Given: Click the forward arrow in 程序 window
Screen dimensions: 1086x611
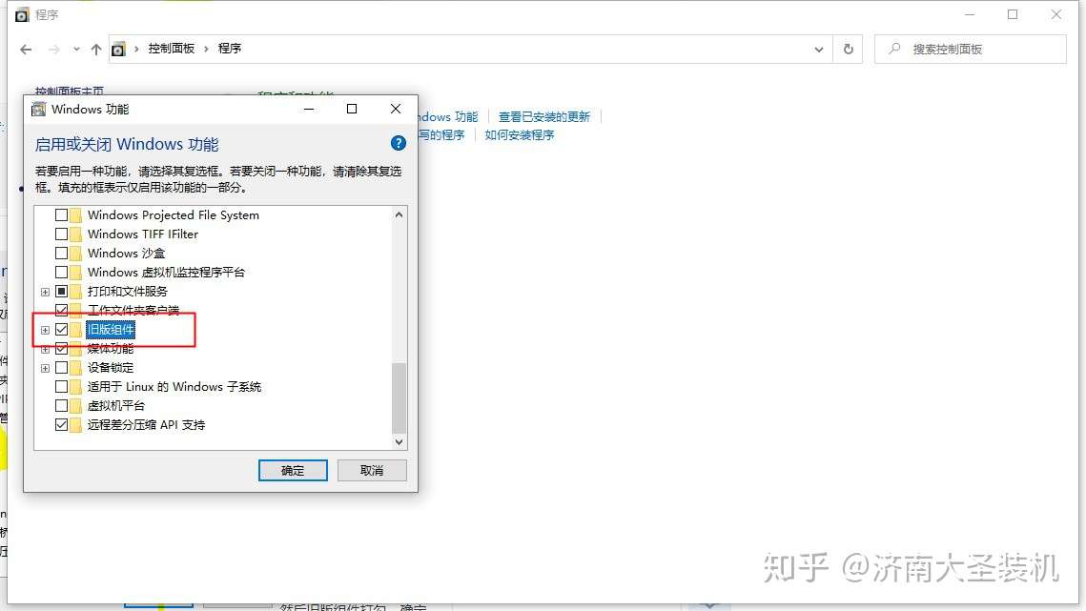Looking at the screenshot, I should [54, 50].
